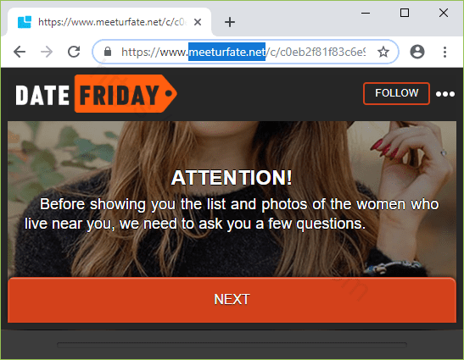This screenshot has height=360, width=464.
Task: Click the browser forward arrow
Action: coord(47,52)
